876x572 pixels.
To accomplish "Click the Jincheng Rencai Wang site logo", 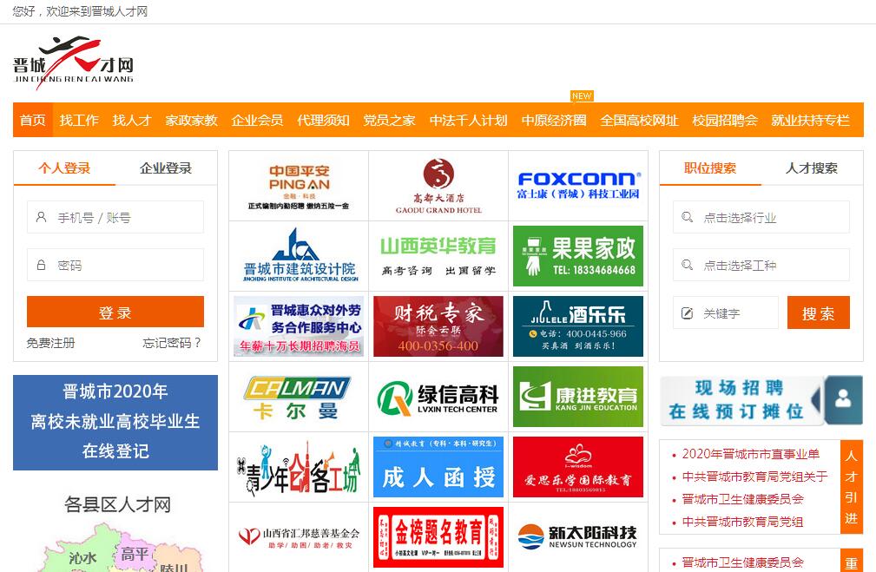I will tap(74, 62).
